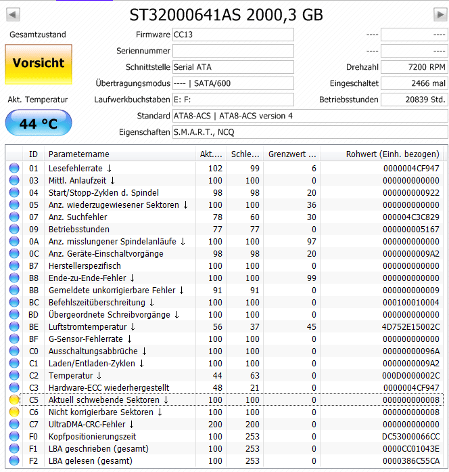Click the 44 °C temperature indicator
Image resolution: width=449 pixels, height=472 pixels.
click(39, 123)
